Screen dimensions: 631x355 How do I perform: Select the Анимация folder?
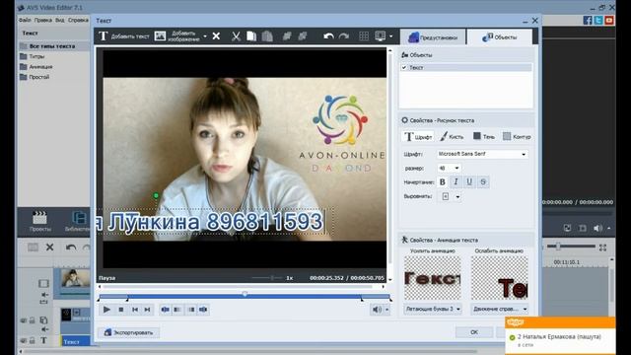pyautogui.click(x=36, y=67)
